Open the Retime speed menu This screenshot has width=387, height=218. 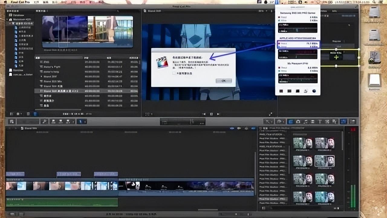click(x=280, y=122)
